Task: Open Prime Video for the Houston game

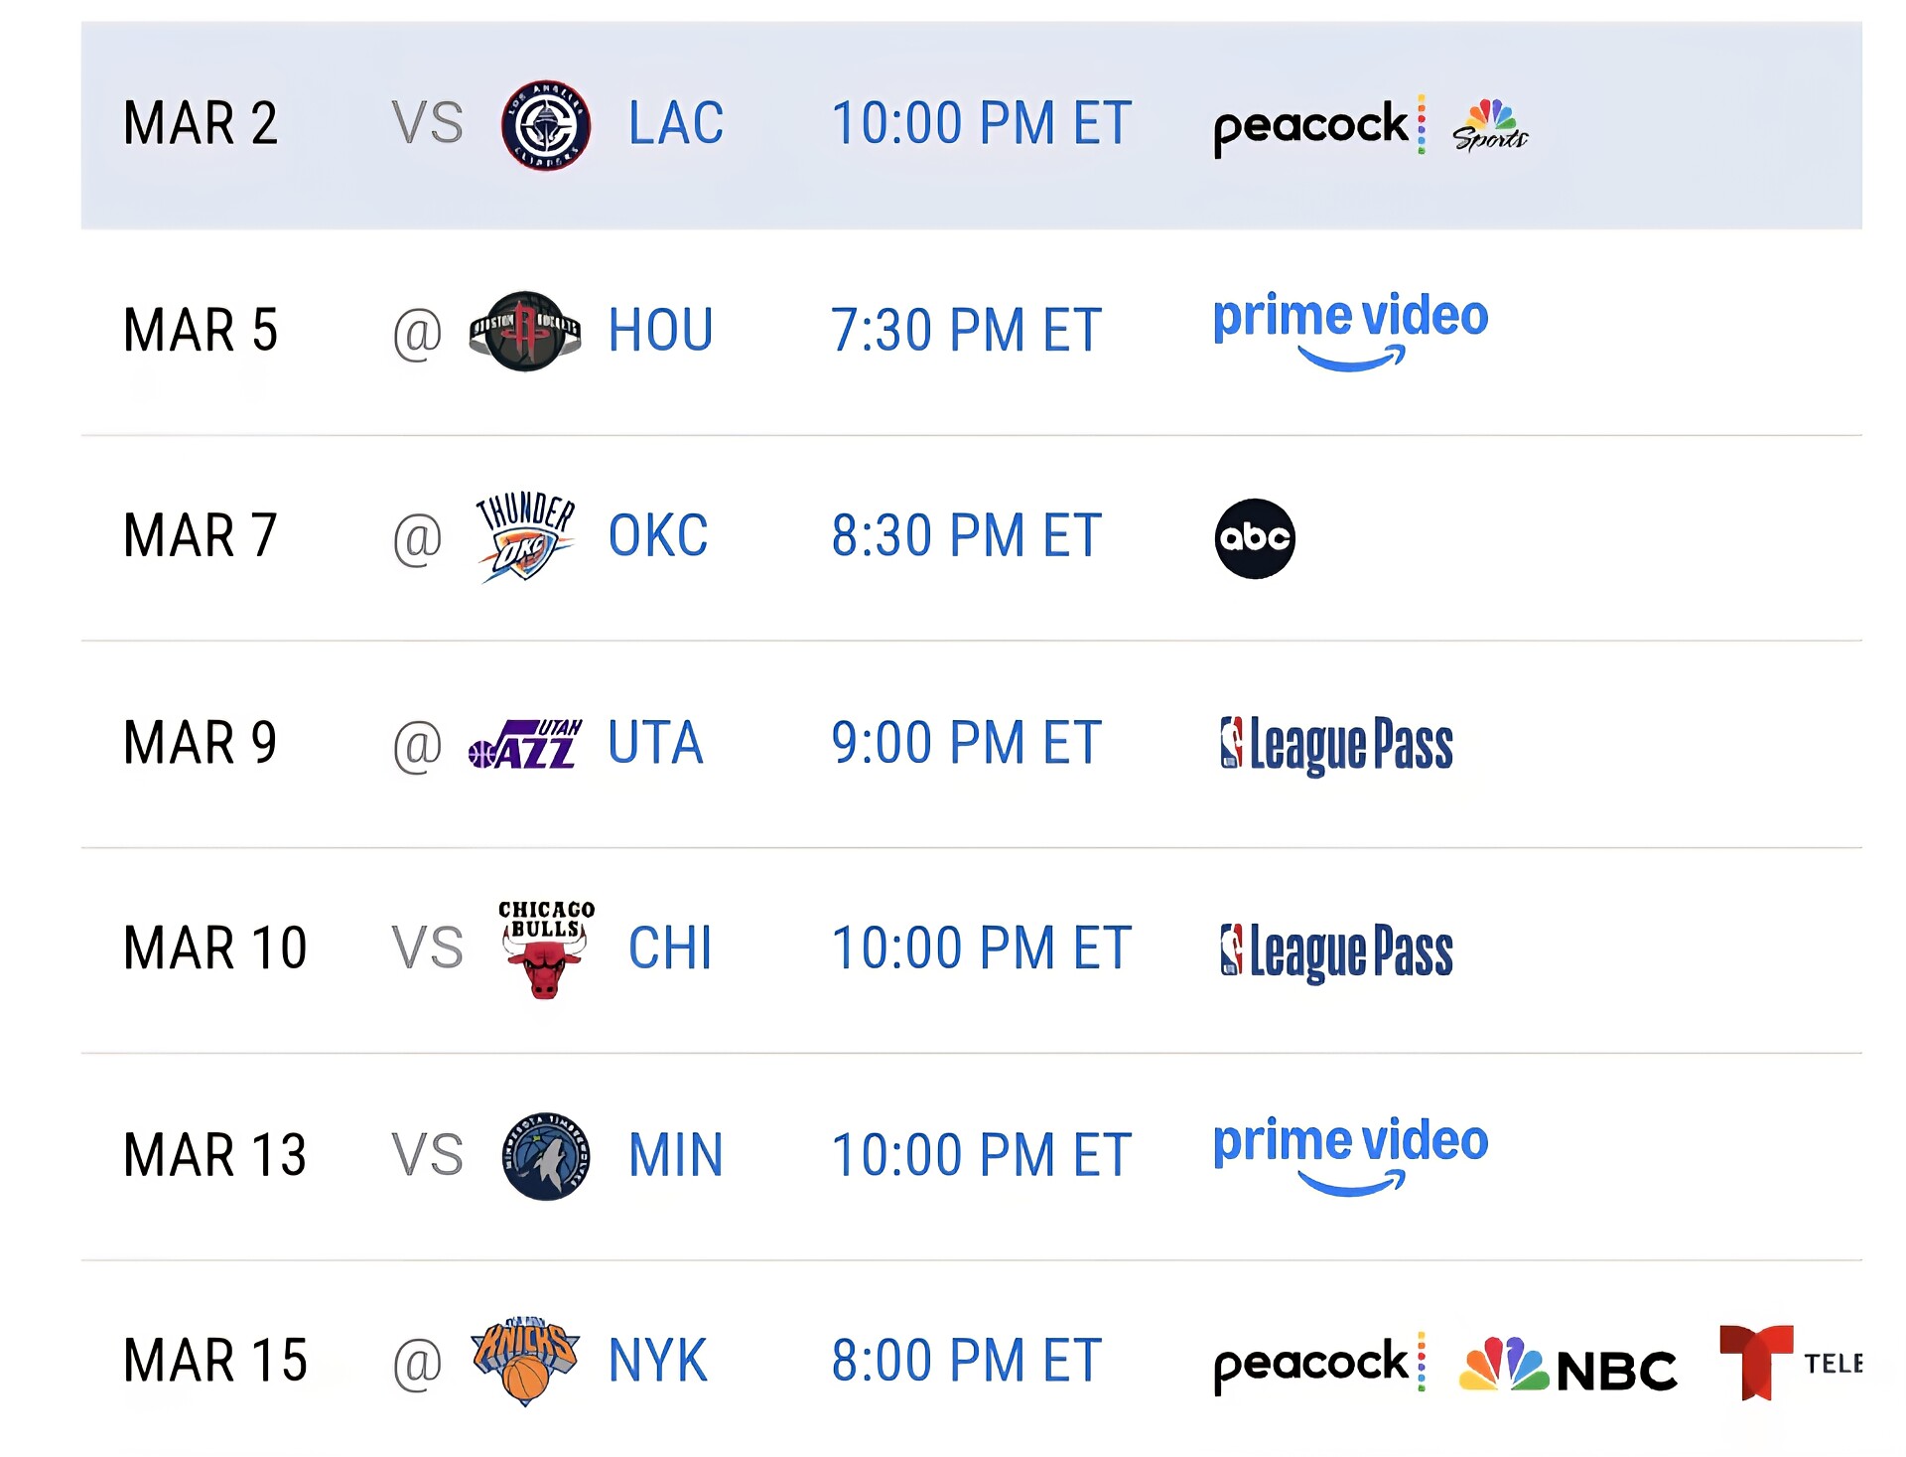Action: [1350, 331]
